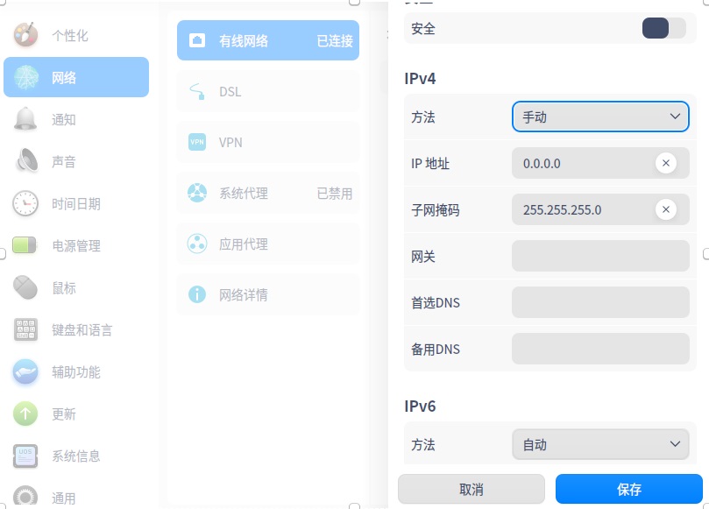The width and height of the screenshot is (709, 509).
Task: Expand the IPv6 方法 dropdown showing 自动
Action: (600, 444)
